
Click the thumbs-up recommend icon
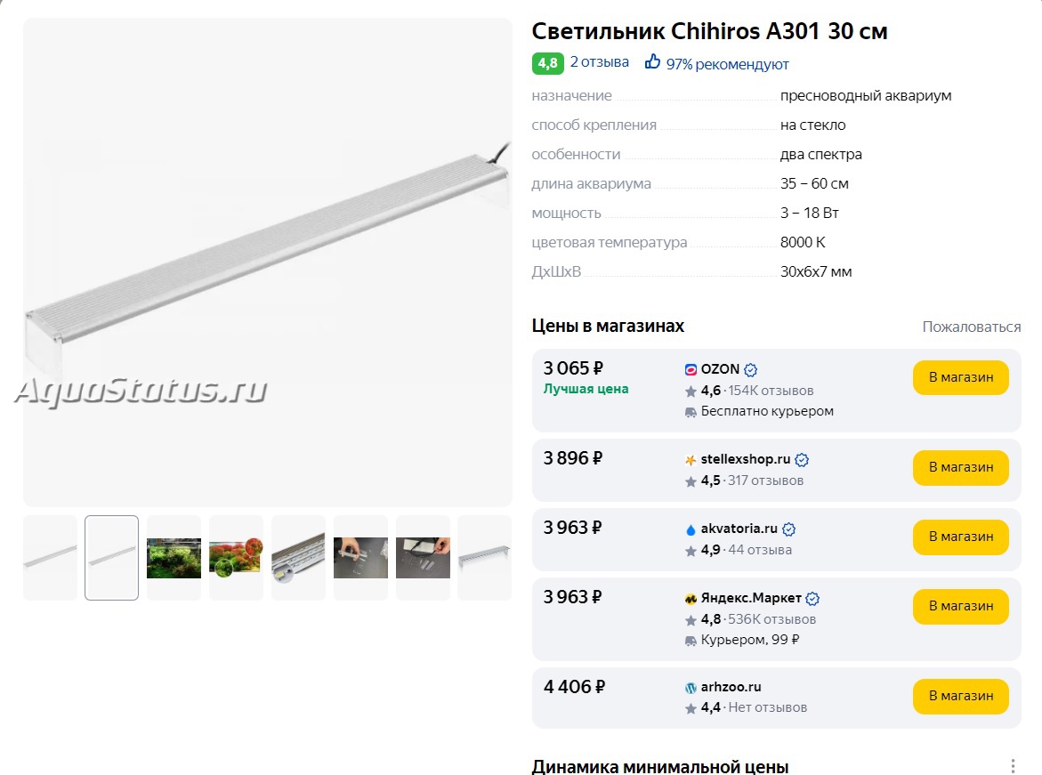coord(652,61)
